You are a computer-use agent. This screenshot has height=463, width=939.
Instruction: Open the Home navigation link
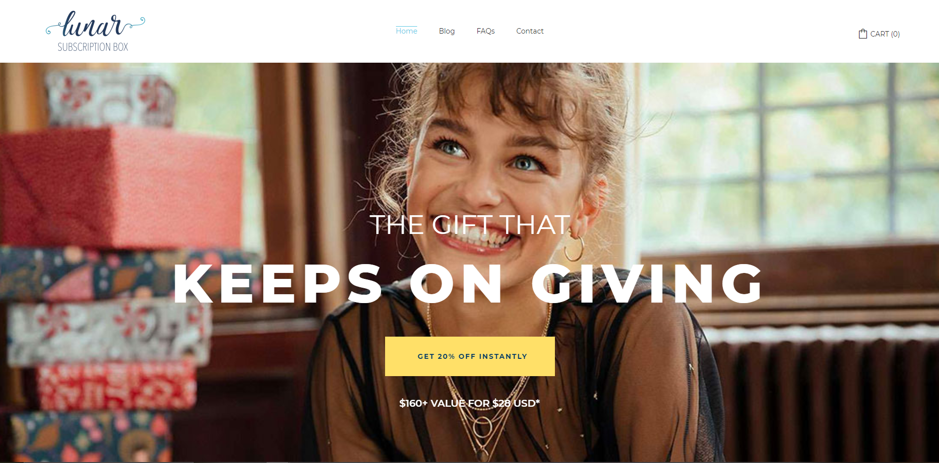pyautogui.click(x=406, y=31)
